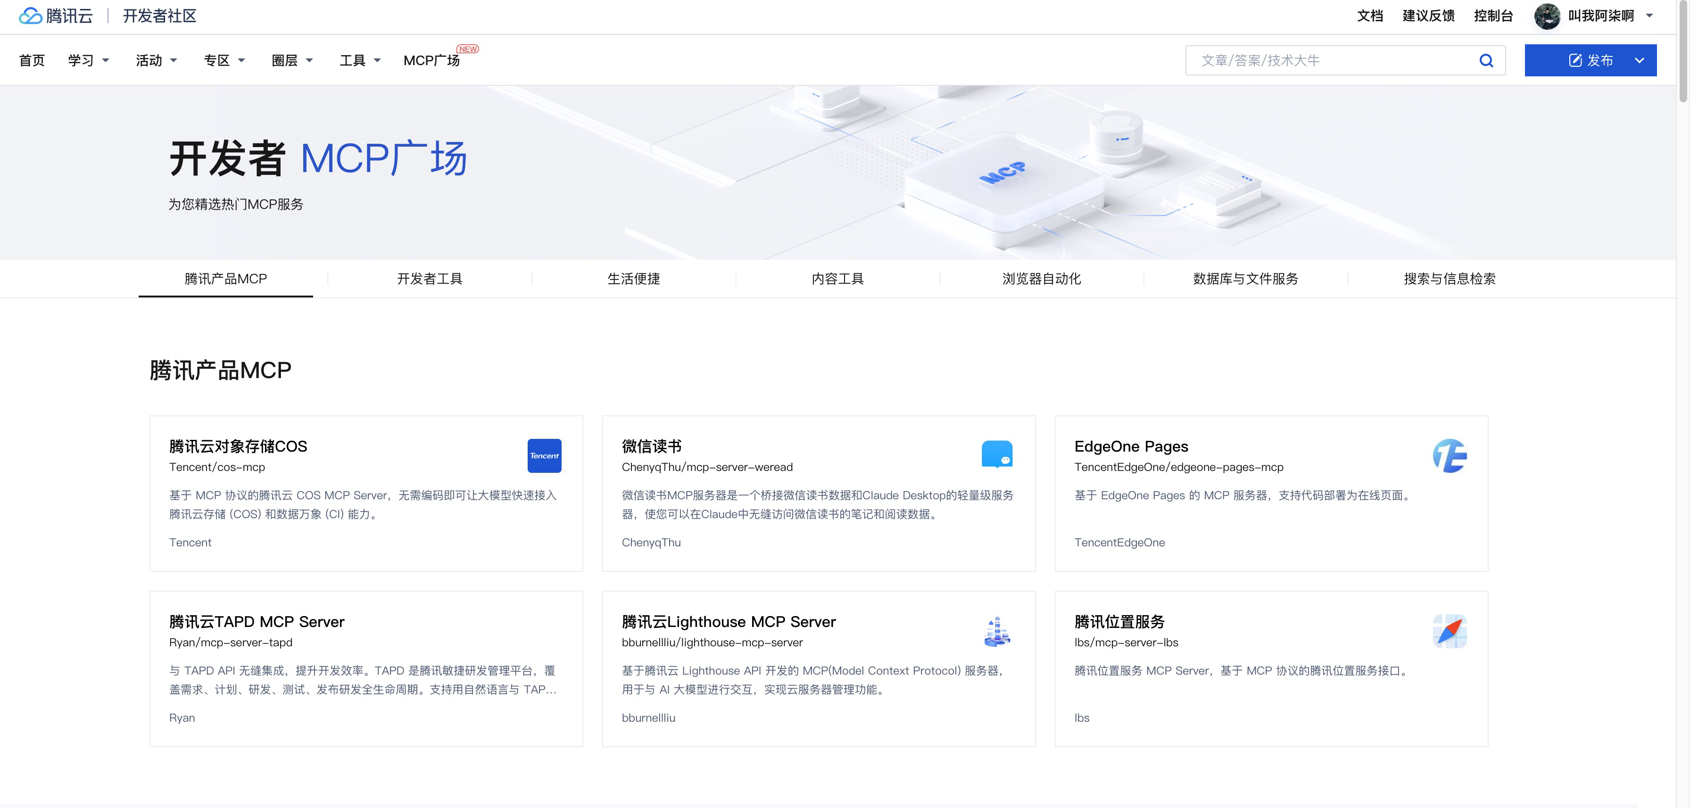This screenshot has height=808, width=1690.
Task: Click the author name TencentEdgeOne
Action: pos(1120,543)
